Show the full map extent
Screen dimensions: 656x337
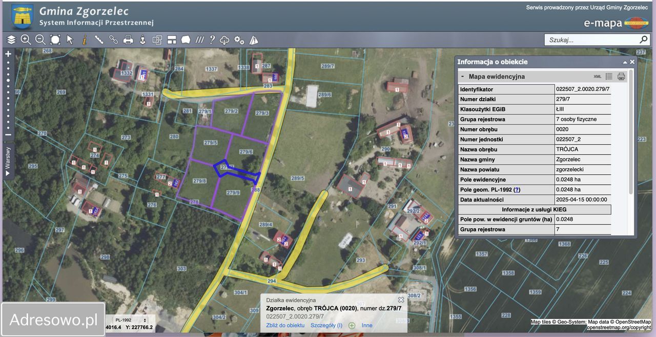55,39
